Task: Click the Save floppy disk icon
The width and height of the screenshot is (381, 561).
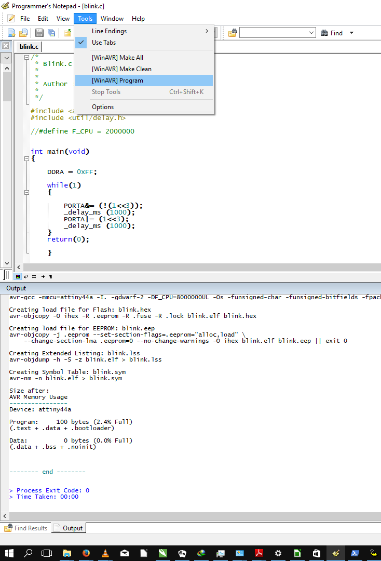Action: coord(39,33)
